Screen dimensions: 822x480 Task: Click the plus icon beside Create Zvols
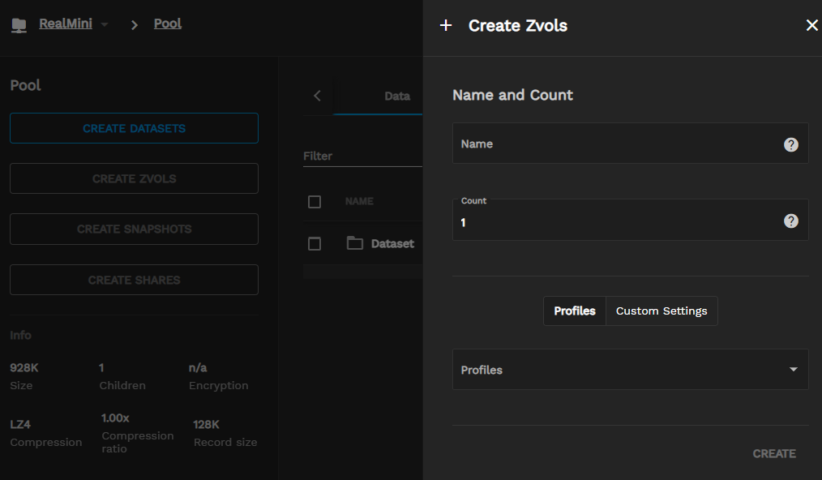click(445, 26)
